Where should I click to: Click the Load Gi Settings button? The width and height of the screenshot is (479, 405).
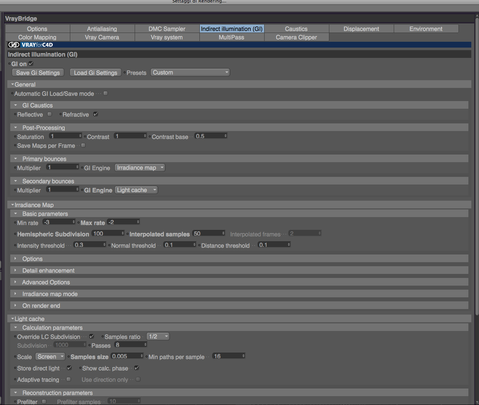(x=96, y=73)
